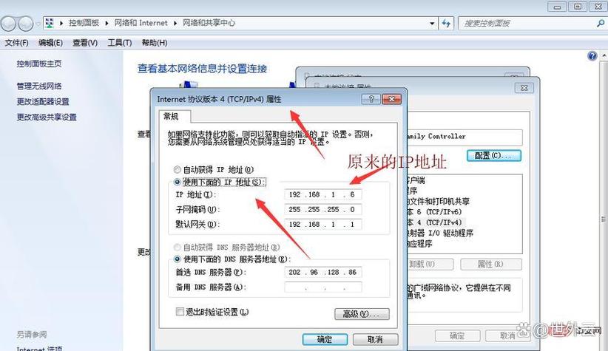
Task: Click the question mark help button in IPv4 dialog
Action: pos(372,99)
